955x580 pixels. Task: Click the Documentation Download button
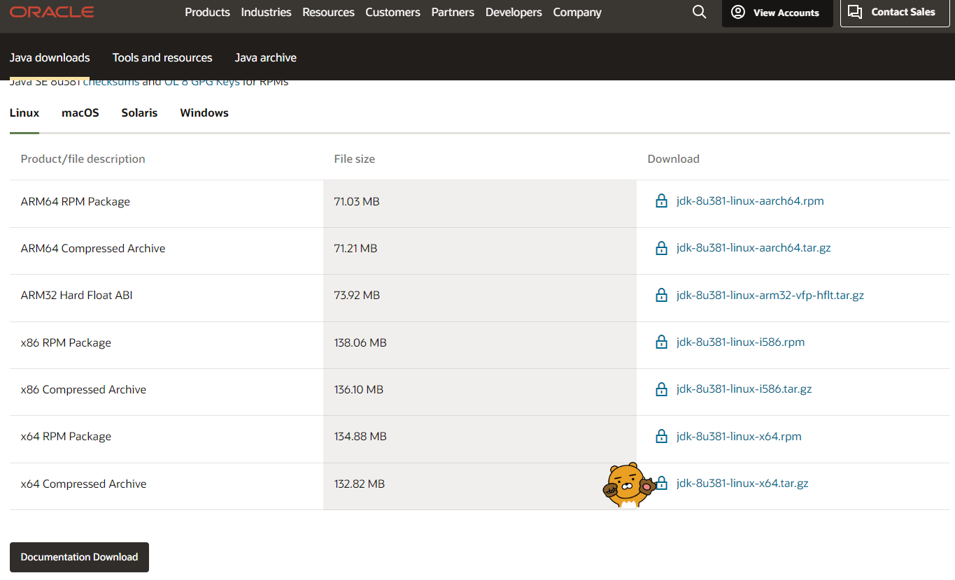(x=79, y=557)
